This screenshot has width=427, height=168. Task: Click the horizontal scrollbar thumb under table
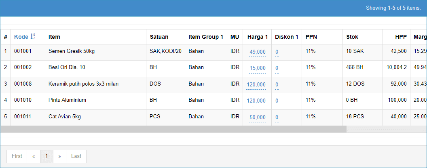(173, 129)
